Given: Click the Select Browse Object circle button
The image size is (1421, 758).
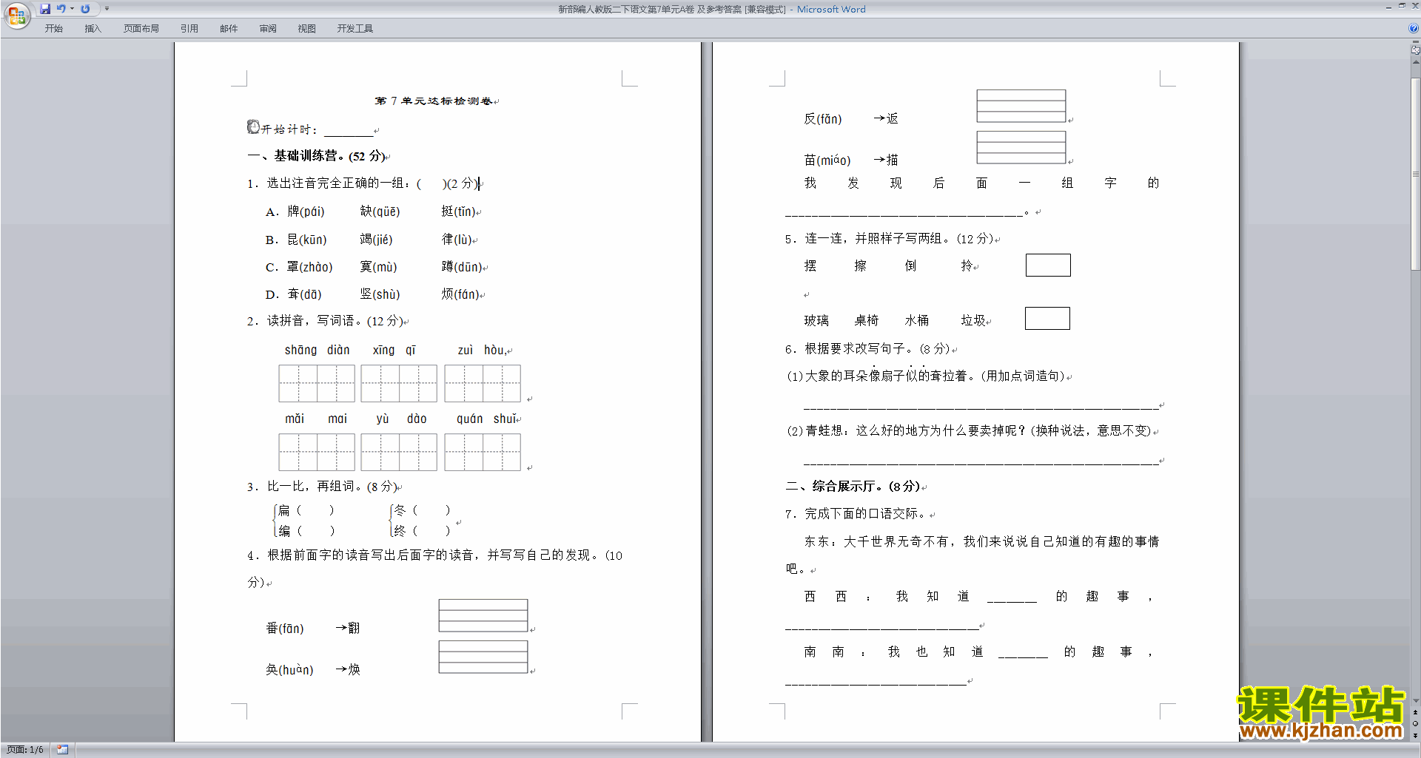Looking at the screenshot, I should coord(1416,724).
